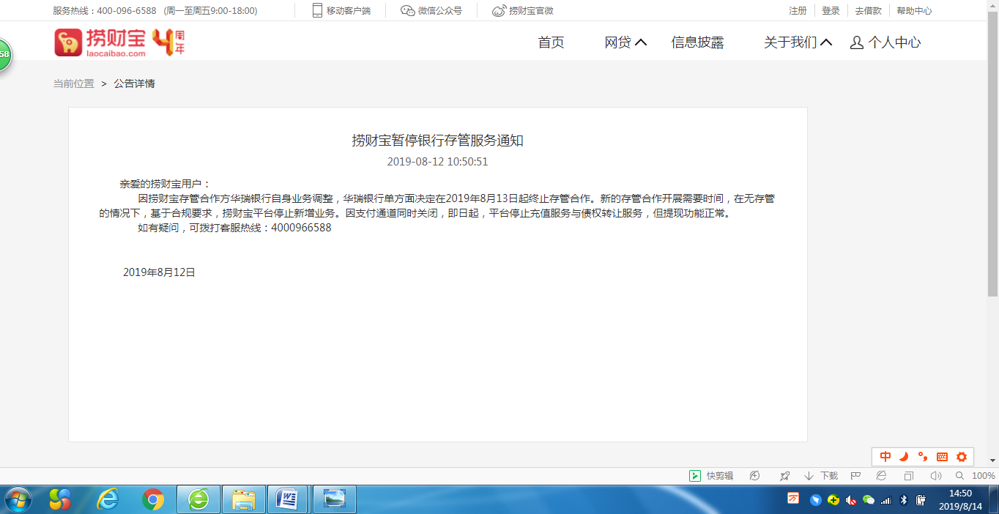Click the sign-off date 2019年8月12日

tap(159, 272)
